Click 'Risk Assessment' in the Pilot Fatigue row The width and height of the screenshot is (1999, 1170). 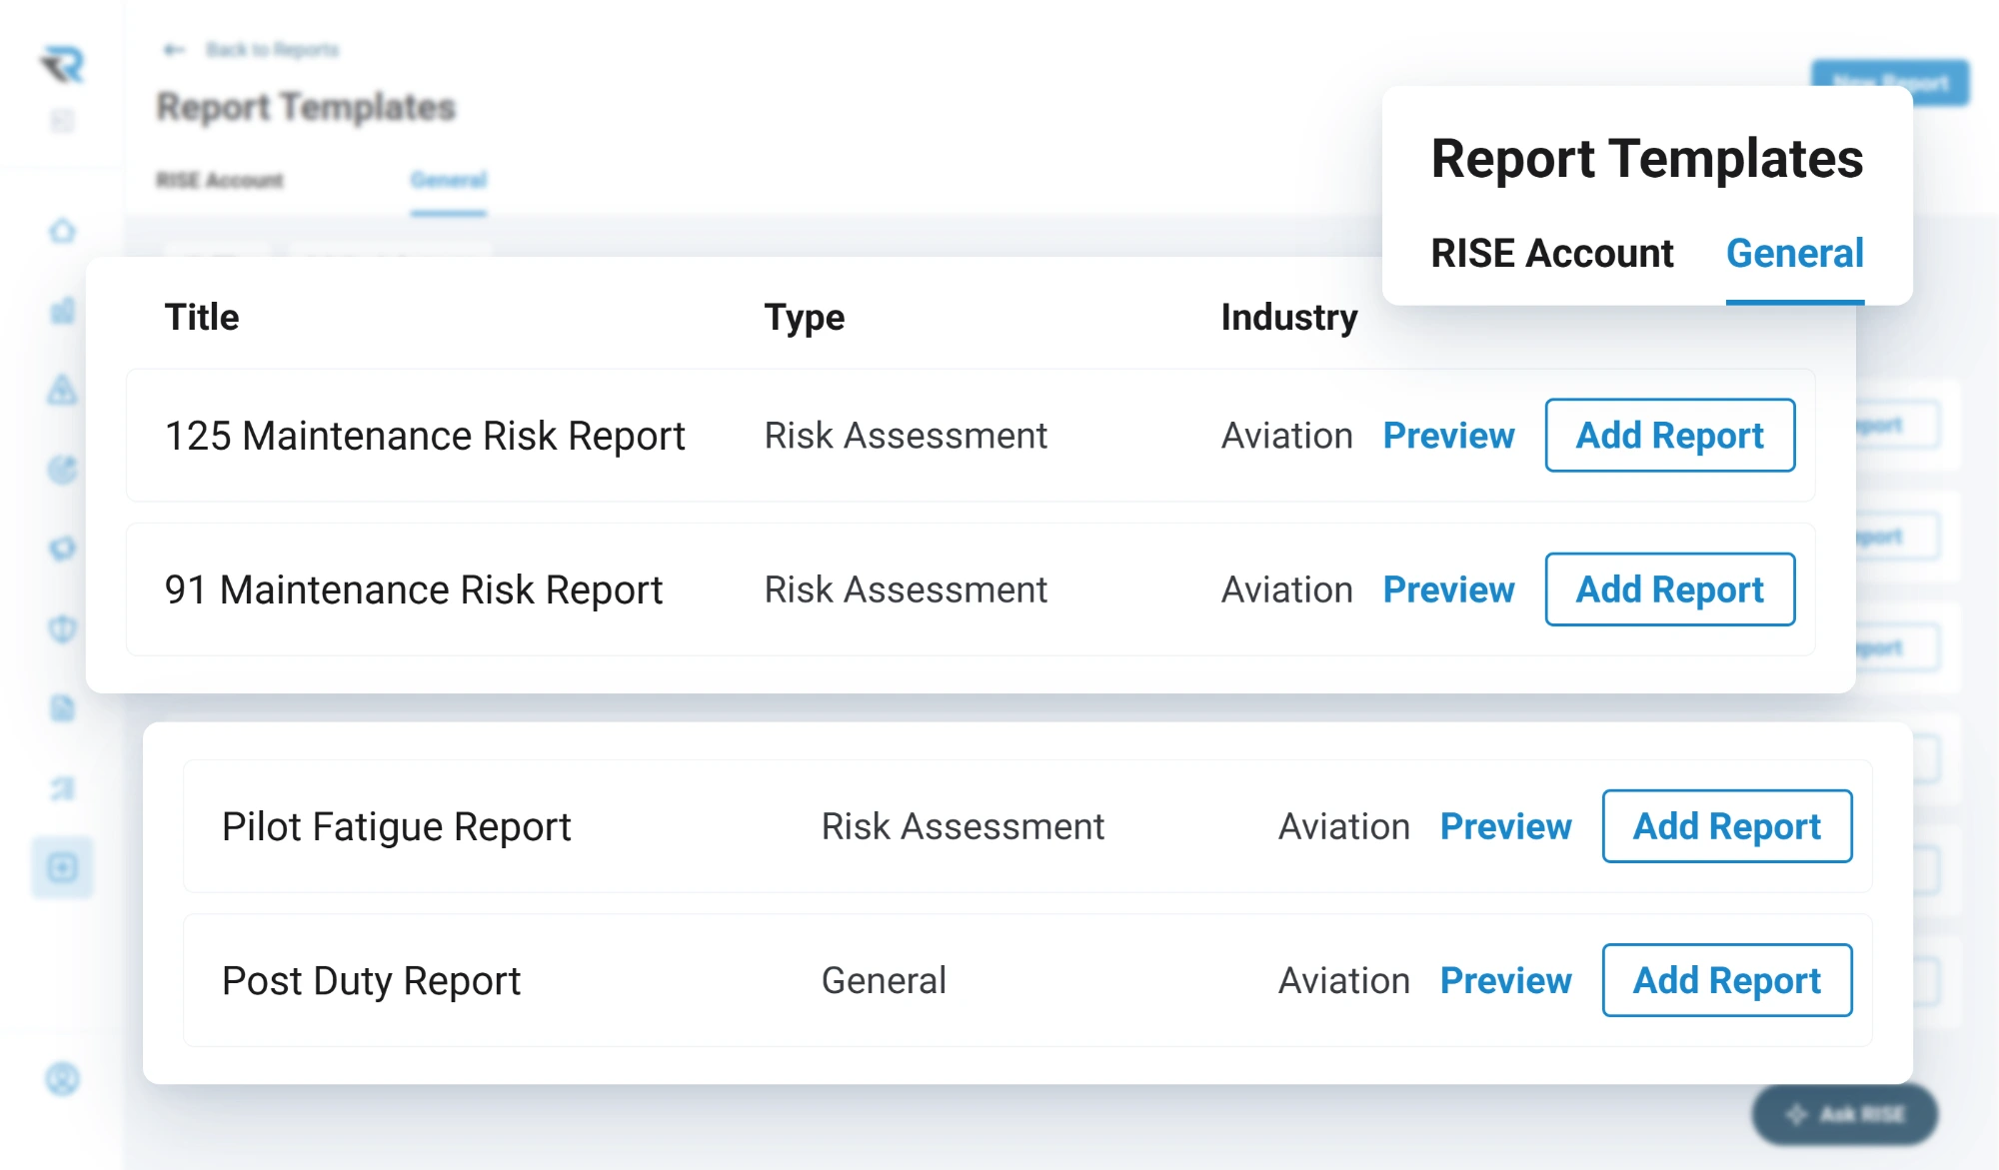tap(963, 826)
